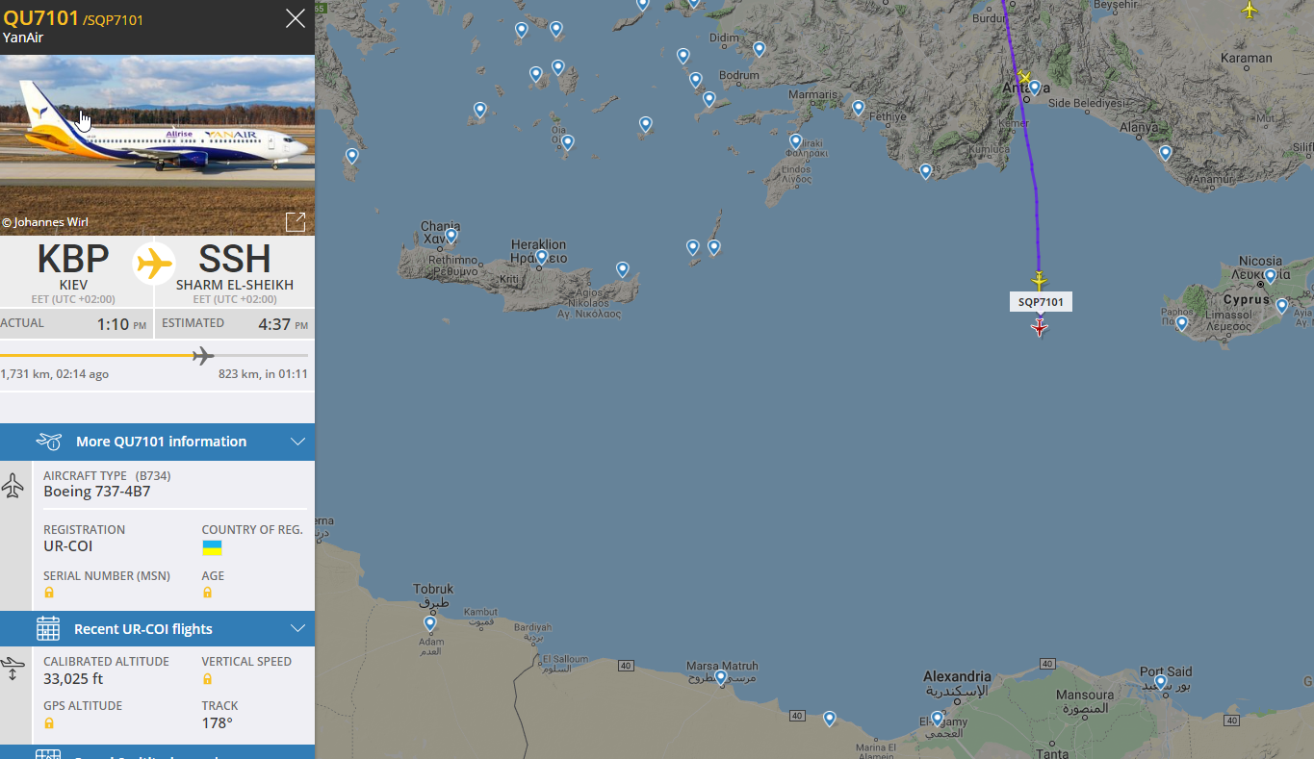Select the red aircraft below the SQP7101 label
The height and width of the screenshot is (759, 1314).
click(x=1039, y=328)
